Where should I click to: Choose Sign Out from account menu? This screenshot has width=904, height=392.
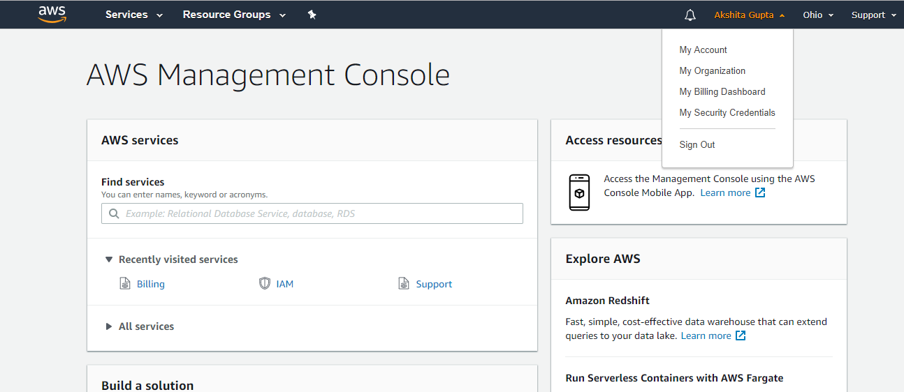697,144
